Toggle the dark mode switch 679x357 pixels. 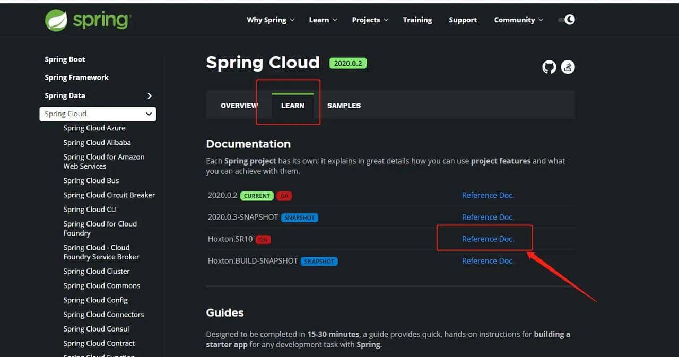click(566, 19)
